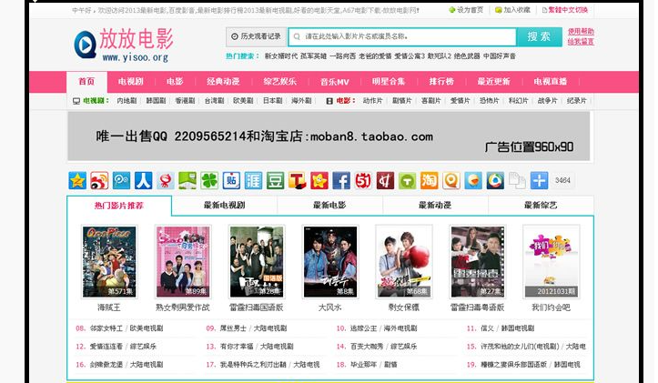
Task: Open 明星合集 nav item
Action: point(389,82)
